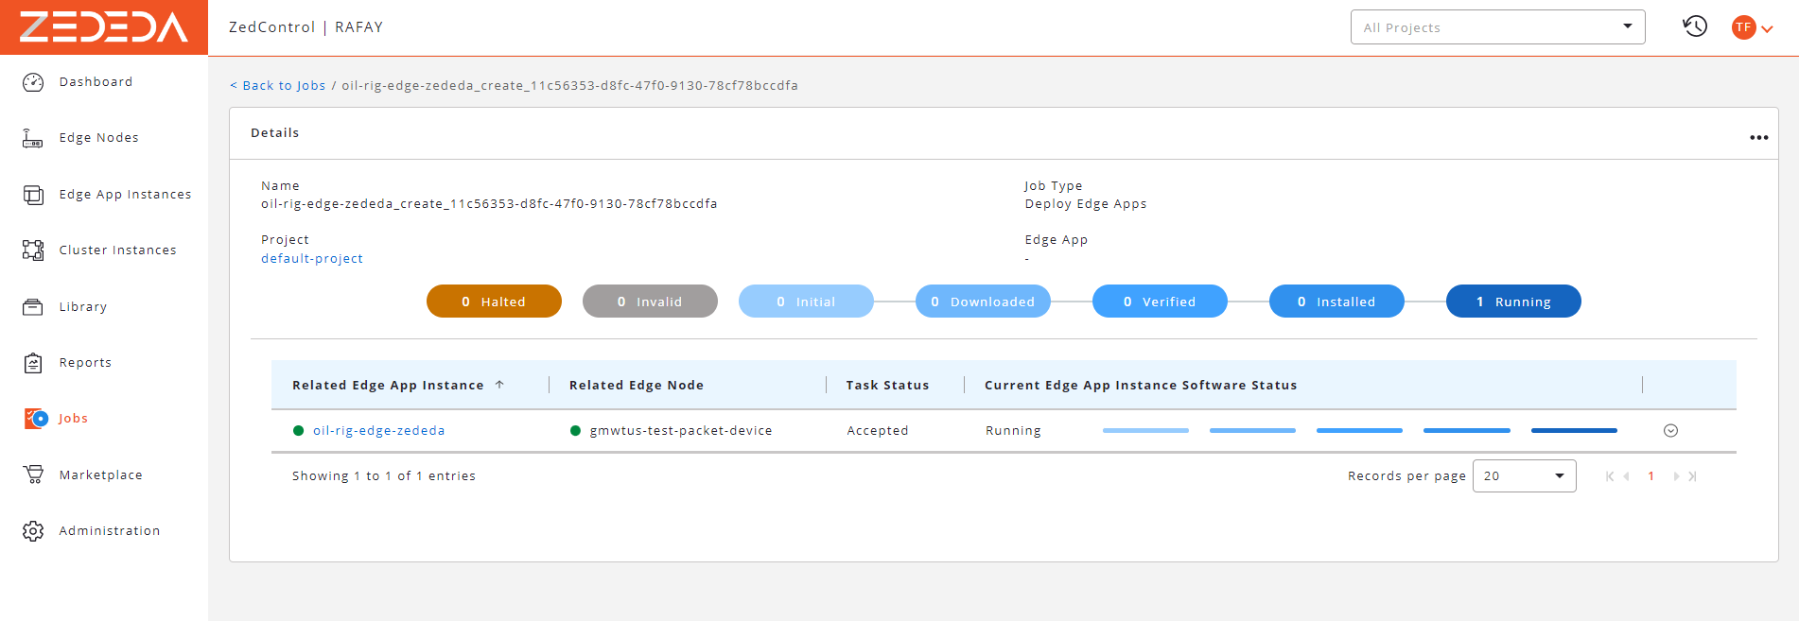Click green status dot of gmwtus-test-packet-device
1799x621 pixels.
tap(575, 431)
